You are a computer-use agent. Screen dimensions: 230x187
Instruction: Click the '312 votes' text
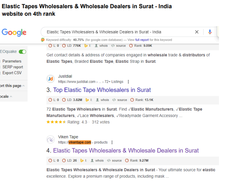(101, 122)
